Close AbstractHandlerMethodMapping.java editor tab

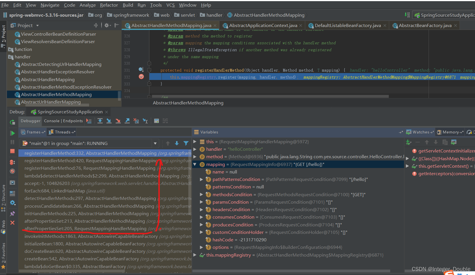click(215, 26)
